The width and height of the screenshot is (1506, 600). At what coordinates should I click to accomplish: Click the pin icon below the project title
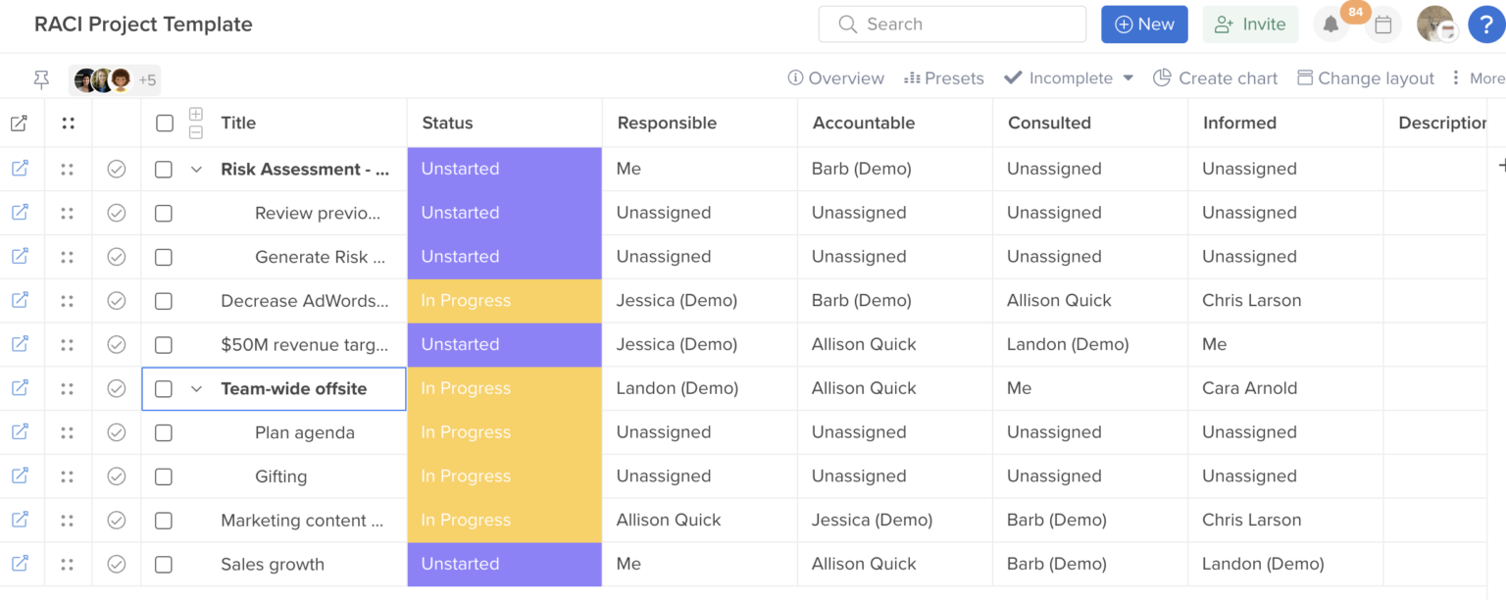click(x=41, y=79)
